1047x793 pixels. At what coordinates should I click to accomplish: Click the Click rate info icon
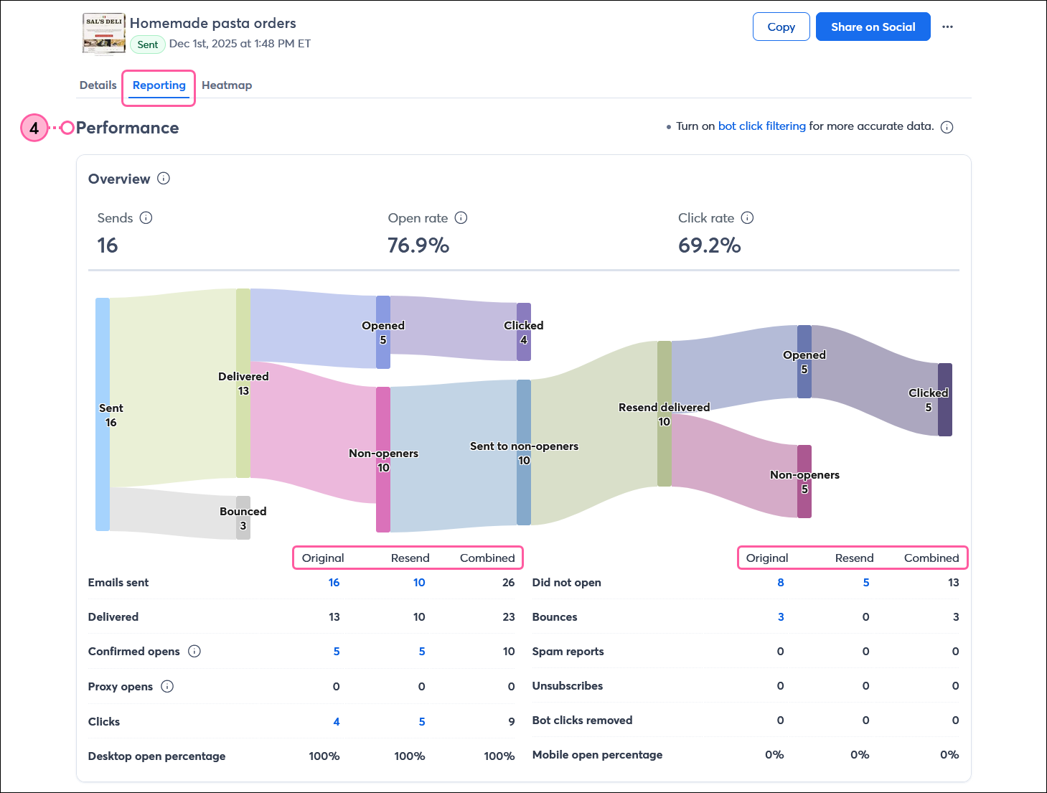click(748, 218)
